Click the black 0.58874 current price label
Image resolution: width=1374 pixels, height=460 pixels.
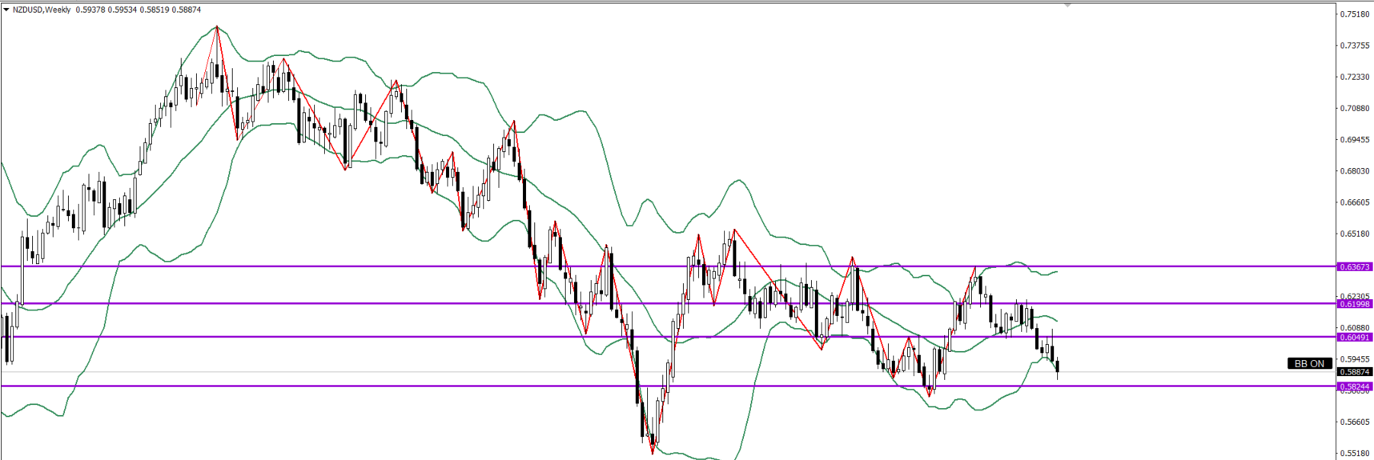tap(1355, 372)
